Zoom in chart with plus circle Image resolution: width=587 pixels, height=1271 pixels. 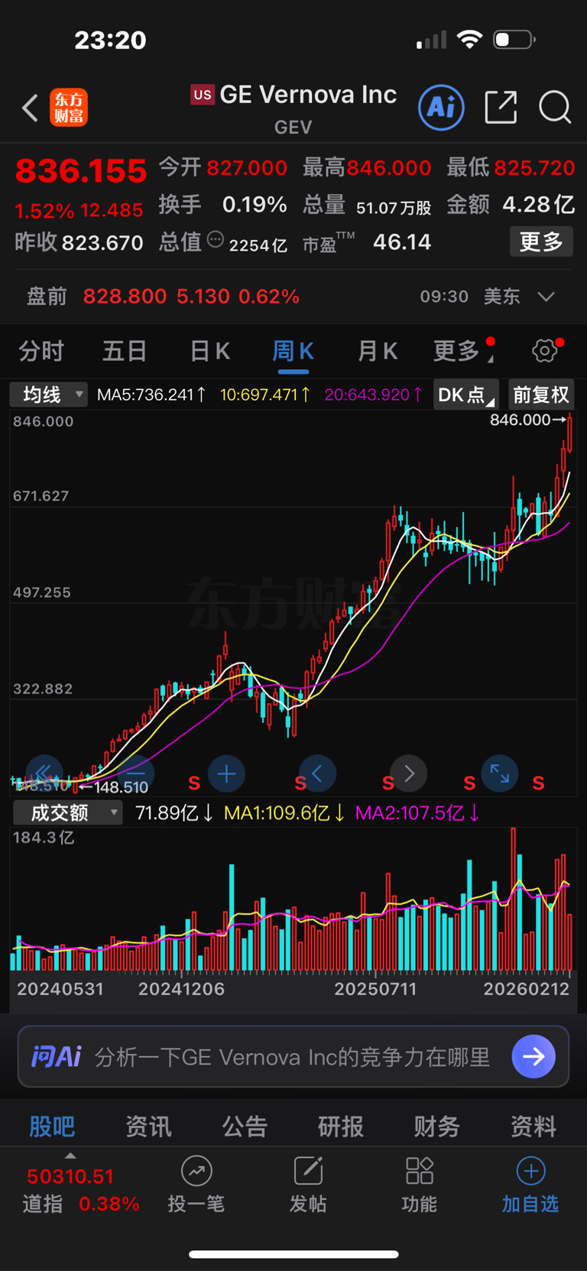[x=226, y=774]
